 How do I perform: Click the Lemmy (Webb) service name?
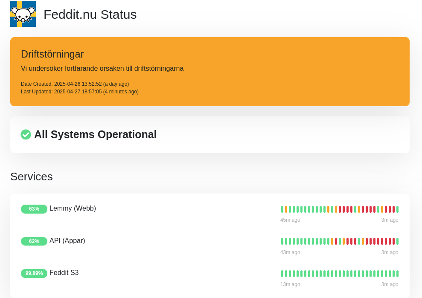73,208
